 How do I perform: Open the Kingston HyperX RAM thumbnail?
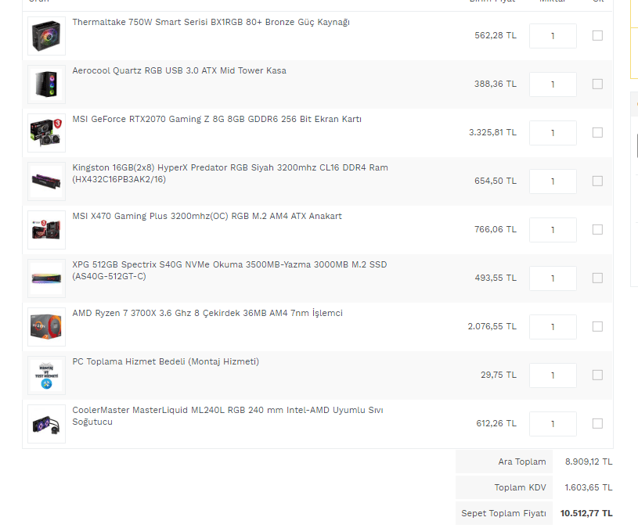click(46, 181)
